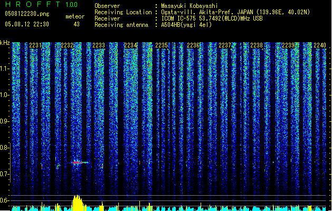Click the 0.8 frequency axis label
Screen dimensions: 332x211
(4, 148)
